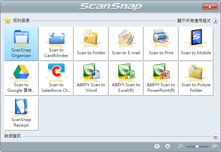Expand the 詳細資訊 section
The image size is (221, 152).
215,136
